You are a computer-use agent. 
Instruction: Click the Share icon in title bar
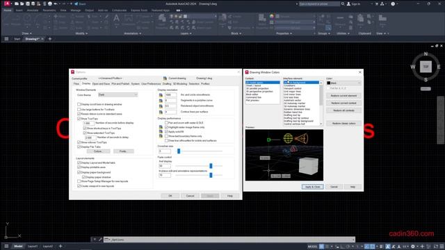coord(76,3)
